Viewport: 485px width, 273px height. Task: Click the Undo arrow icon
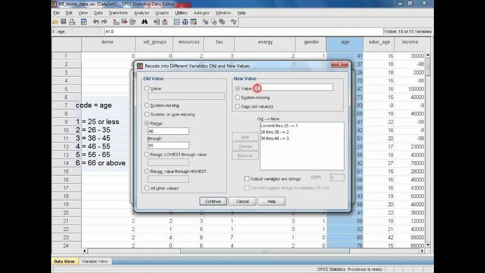tap(96, 22)
